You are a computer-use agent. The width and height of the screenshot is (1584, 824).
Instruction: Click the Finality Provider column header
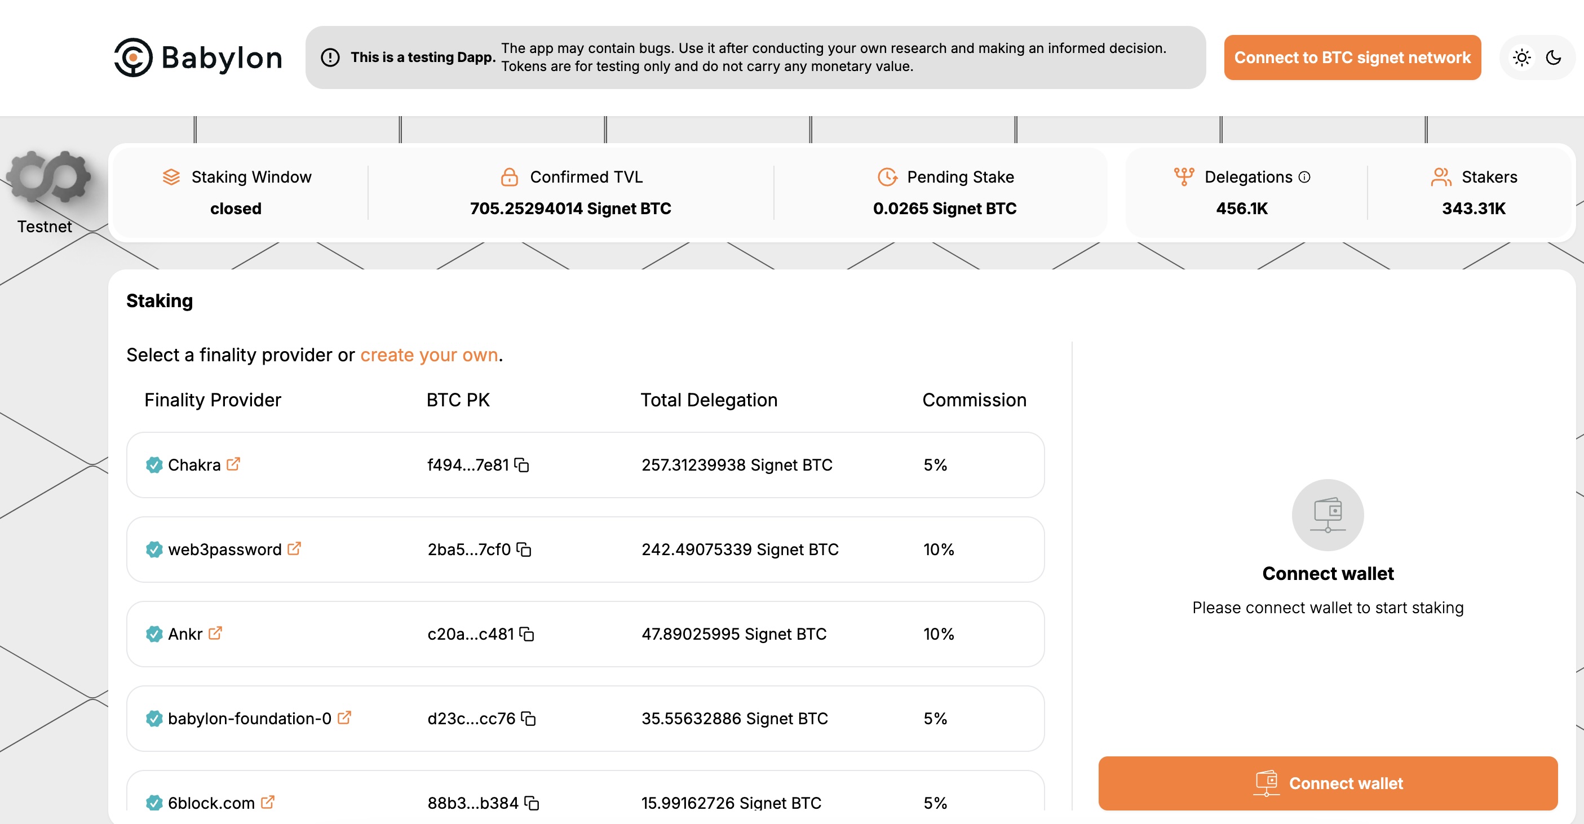(212, 400)
